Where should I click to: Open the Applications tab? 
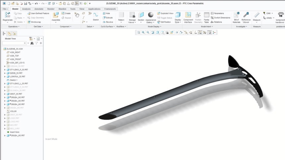(x=94, y=9)
